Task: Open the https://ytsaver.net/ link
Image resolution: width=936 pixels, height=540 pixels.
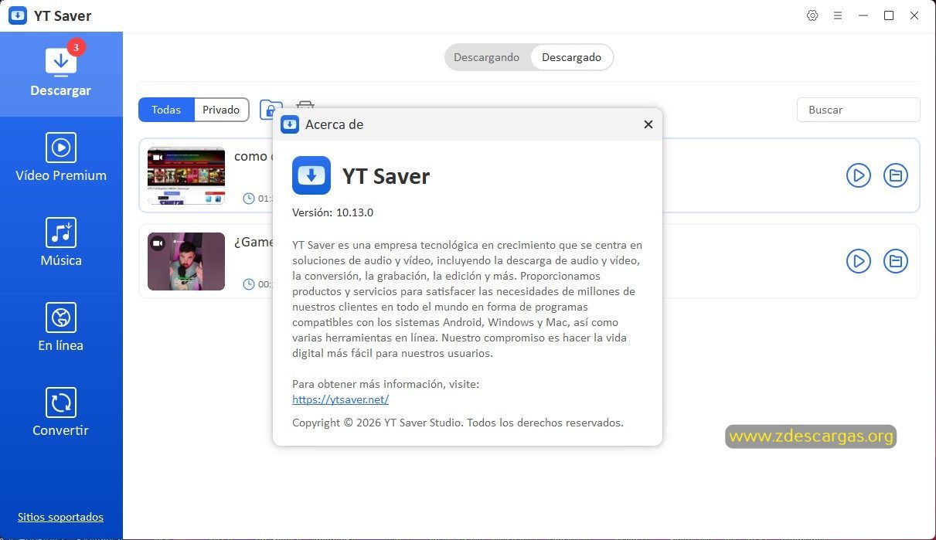Action: tap(340, 399)
